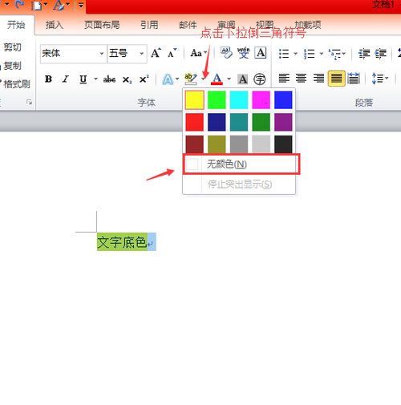Toggle the justify alignment button
Screen dimensions: 401x405
click(336, 79)
